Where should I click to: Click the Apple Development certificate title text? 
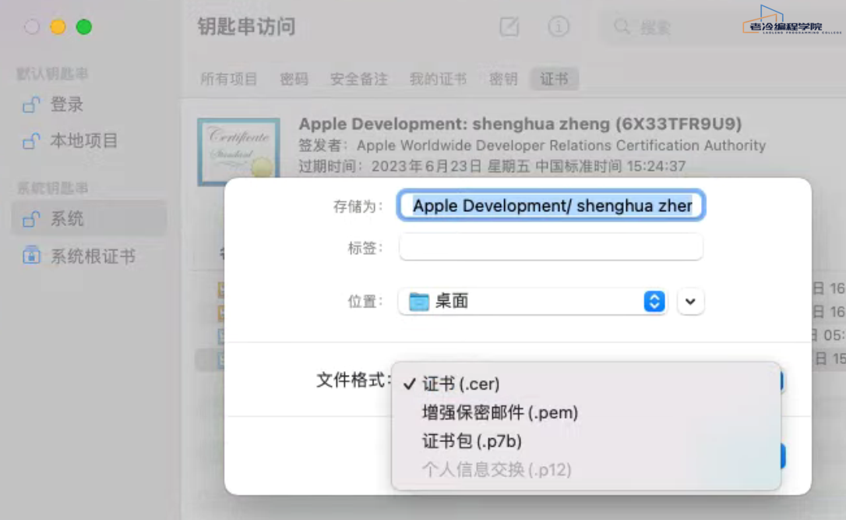520,124
